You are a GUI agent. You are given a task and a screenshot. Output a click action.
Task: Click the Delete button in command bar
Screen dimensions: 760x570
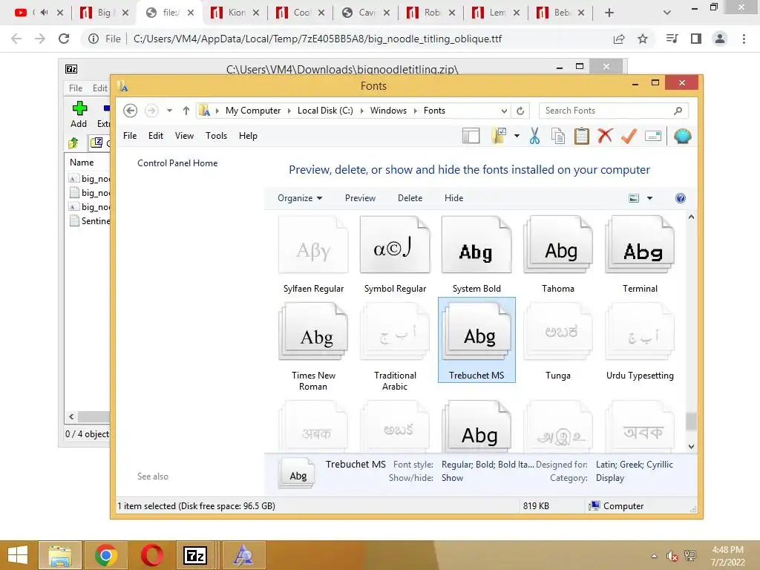(410, 197)
